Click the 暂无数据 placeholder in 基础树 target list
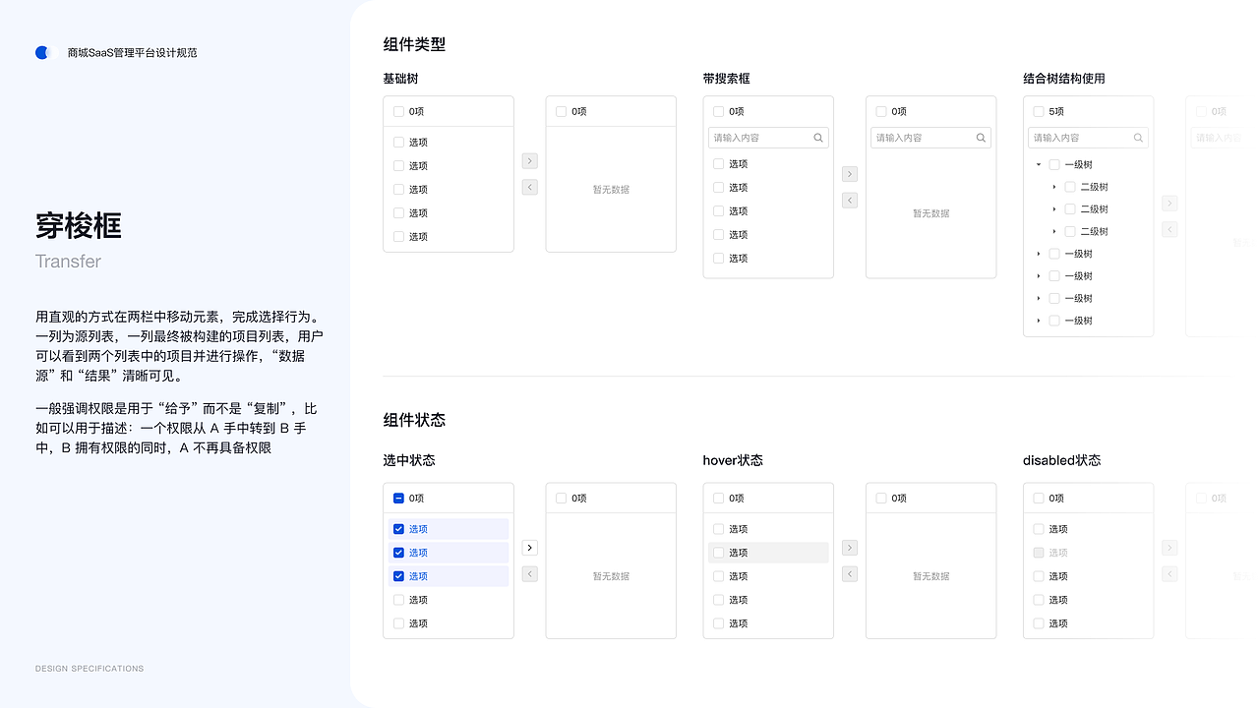1259x708 pixels. click(611, 190)
